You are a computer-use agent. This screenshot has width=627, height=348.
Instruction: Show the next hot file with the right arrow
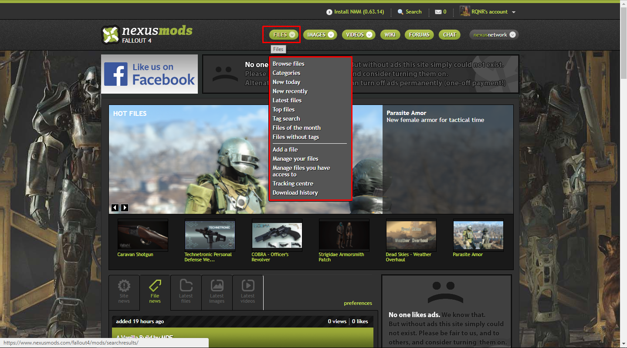point(125,208)
